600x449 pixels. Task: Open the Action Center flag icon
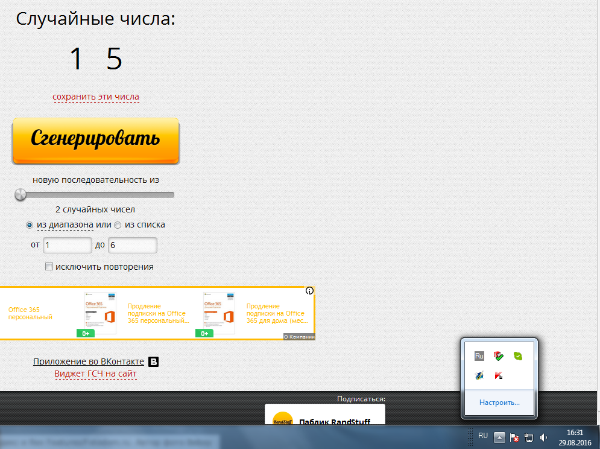click(515, 438)
